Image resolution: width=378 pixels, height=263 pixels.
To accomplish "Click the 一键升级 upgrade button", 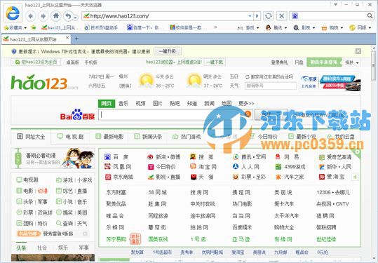I will click(168, 51).
